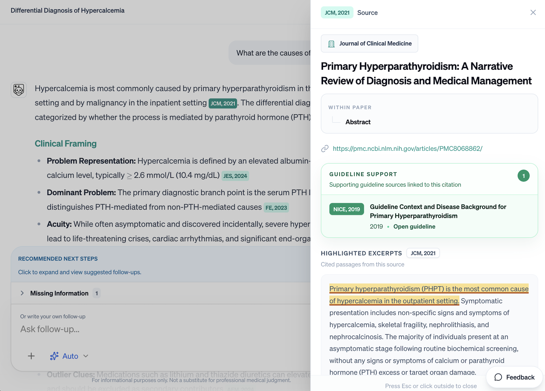
Task: Open the PMC article URL link
Action: click(x=407, y=148)
